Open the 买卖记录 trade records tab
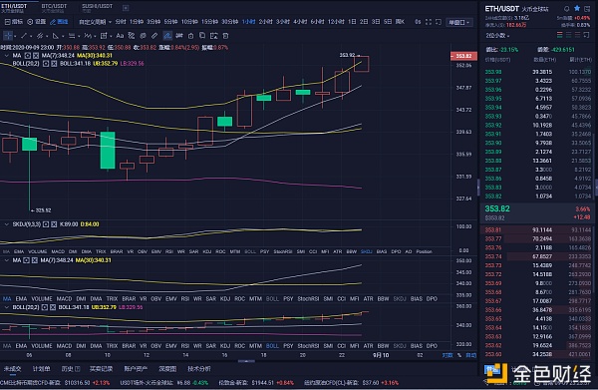 [x=101, y=369]
